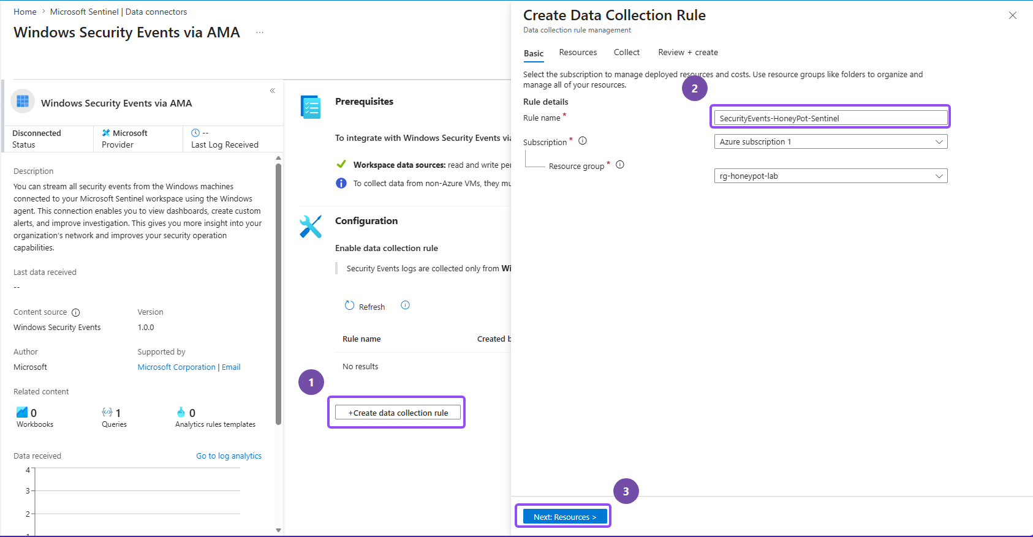Click the Microsoft provider tools icon
Viewport: 1033px width, 537px height.
click(106, 133)
